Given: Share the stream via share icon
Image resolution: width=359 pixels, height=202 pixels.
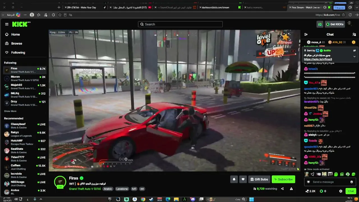Looking at the screenshot, I should click(x=282, y=189).
